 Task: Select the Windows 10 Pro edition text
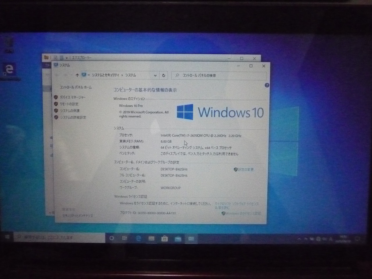tap(131, 106)
